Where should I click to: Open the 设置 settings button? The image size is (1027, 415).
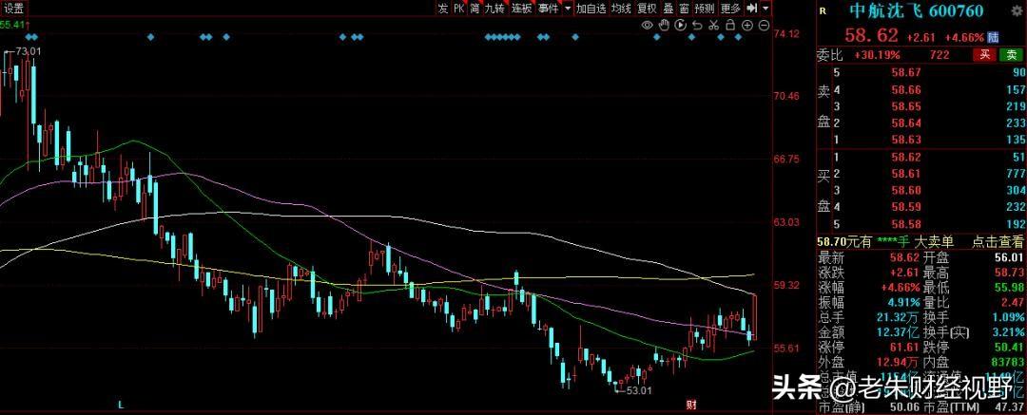pyautogui.click(x=13, y=8)
